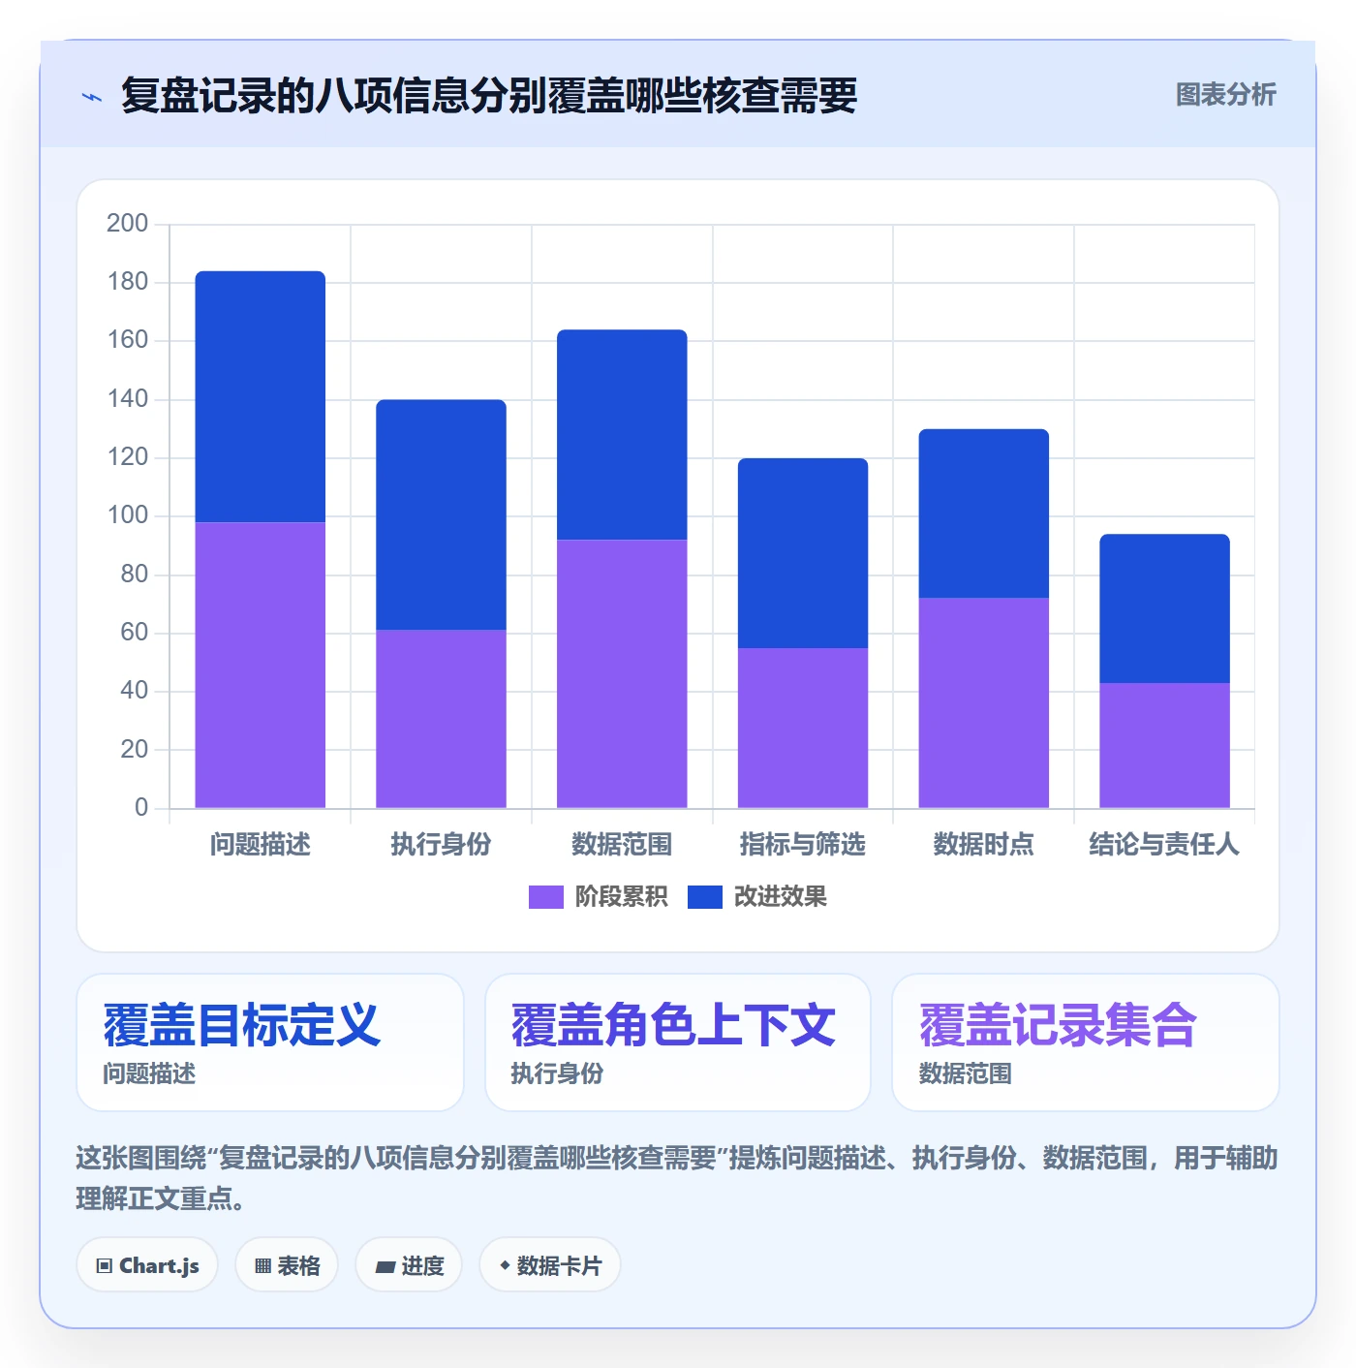Click the description paragraph starting 这张图围绕
Screen dimensions: 1356x1368
677,1178
